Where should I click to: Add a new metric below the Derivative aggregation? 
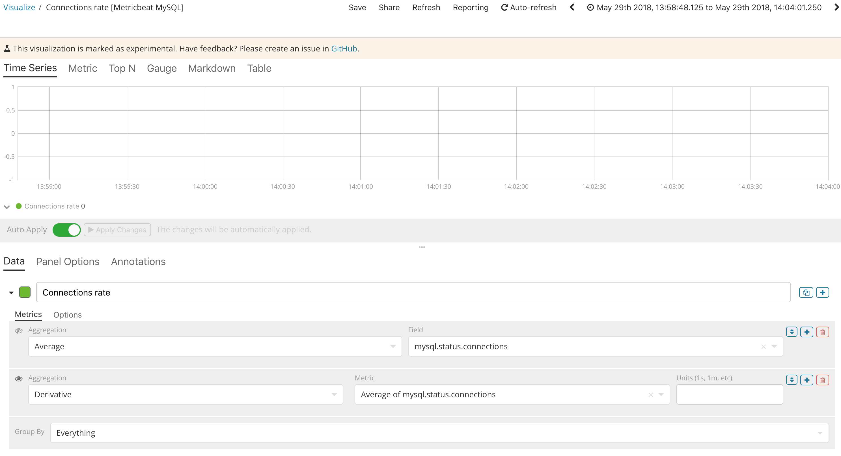(807, 380)
